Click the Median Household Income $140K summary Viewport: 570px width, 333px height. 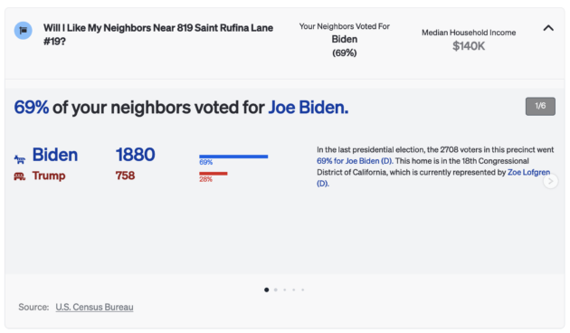coord(469,40)
